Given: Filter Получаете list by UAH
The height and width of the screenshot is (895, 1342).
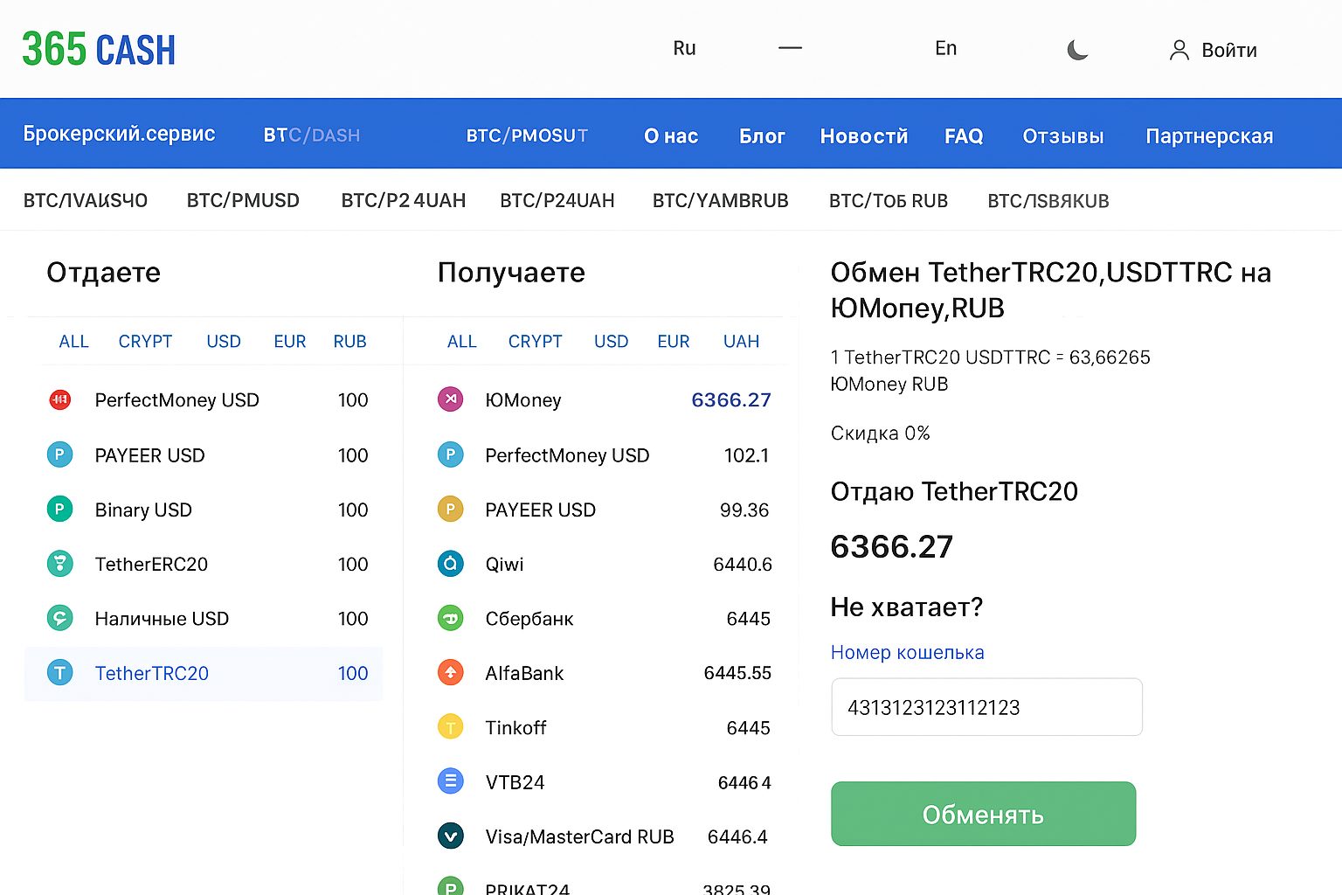Looking at the screenshot, I should tap(740, 341).
